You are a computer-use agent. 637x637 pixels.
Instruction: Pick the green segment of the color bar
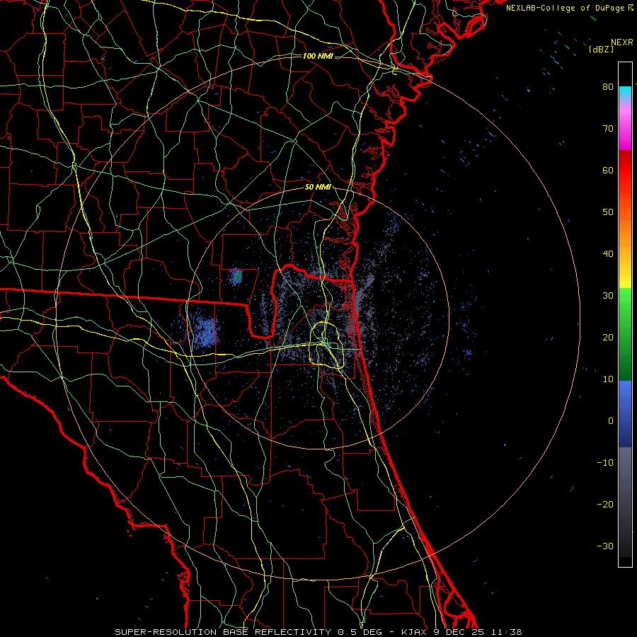coord(625,334)
